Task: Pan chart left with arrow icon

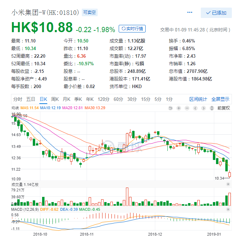Action: point(195,108)
